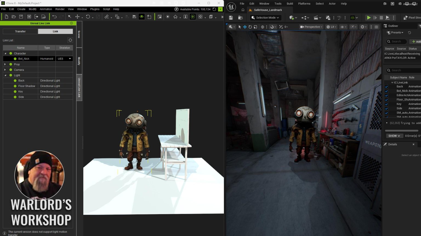This screenshot has width=421, height=236.
Task: Open the Modify side tab in iClone
Action: 79,61
